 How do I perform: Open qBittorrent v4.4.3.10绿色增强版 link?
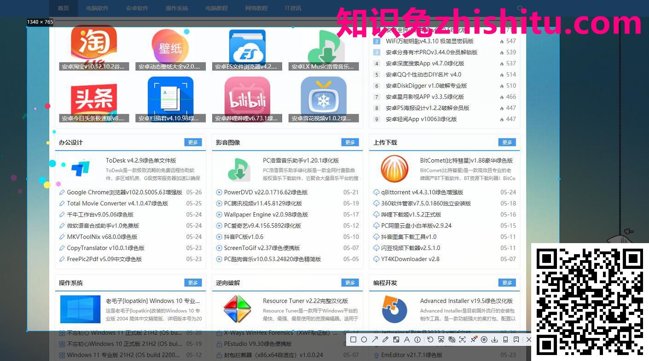click(422, 192)
